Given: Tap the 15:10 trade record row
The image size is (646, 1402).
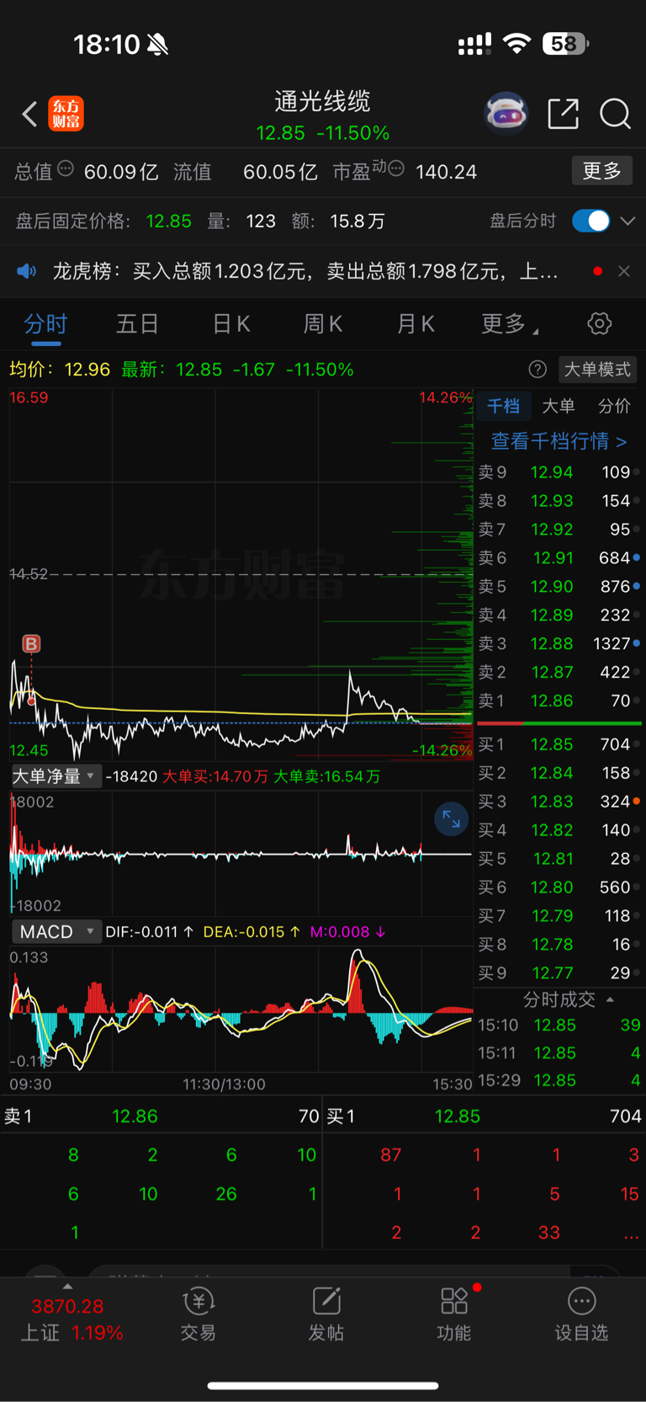Looking at the screenshot, I should [x=559, y=1025].
